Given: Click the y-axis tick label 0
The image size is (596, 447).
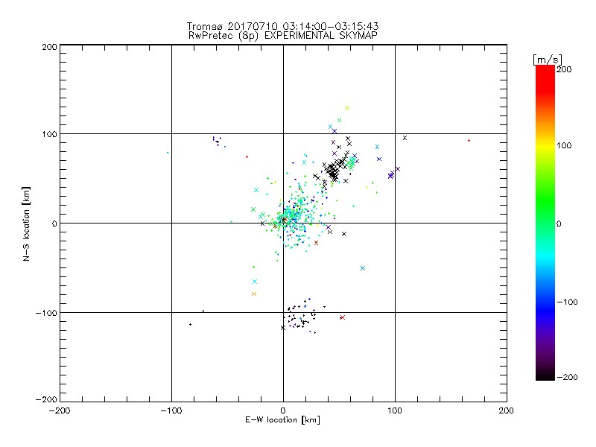Looking at the screenshot, I should point(54,223).
